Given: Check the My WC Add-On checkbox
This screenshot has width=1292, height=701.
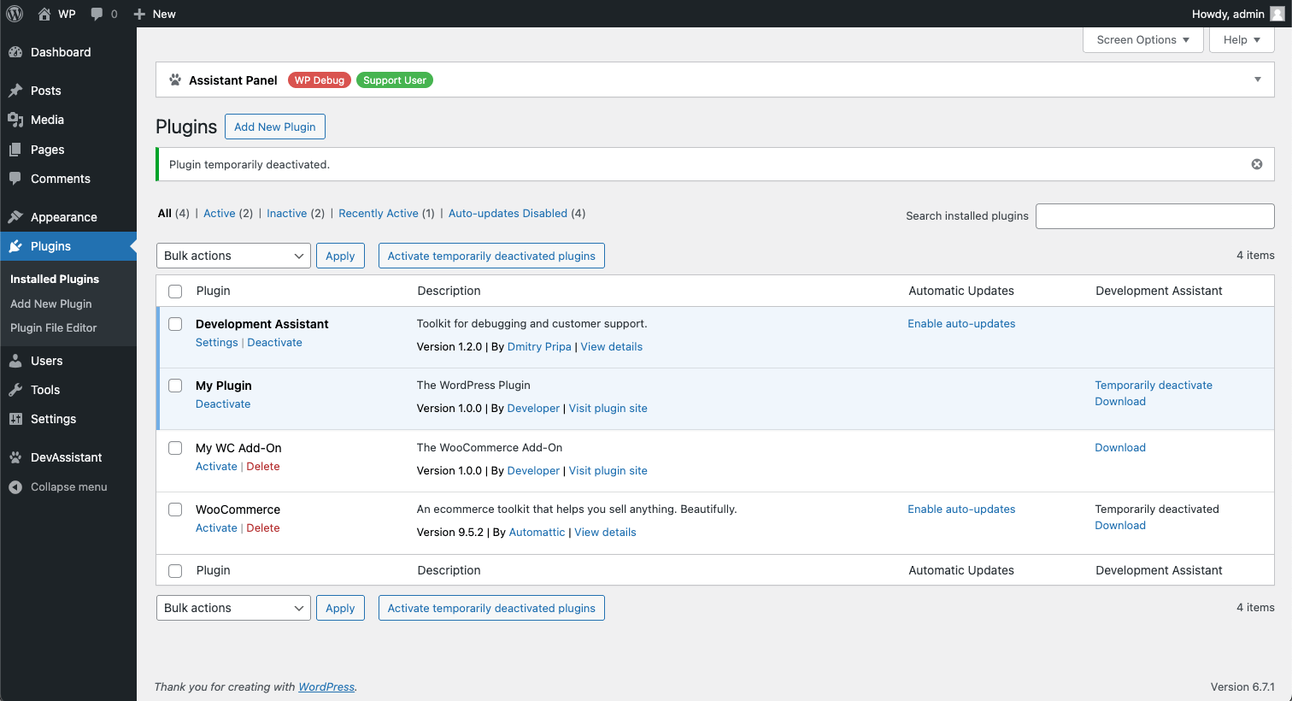Looking at the screenshot, I should click(175, 448).
